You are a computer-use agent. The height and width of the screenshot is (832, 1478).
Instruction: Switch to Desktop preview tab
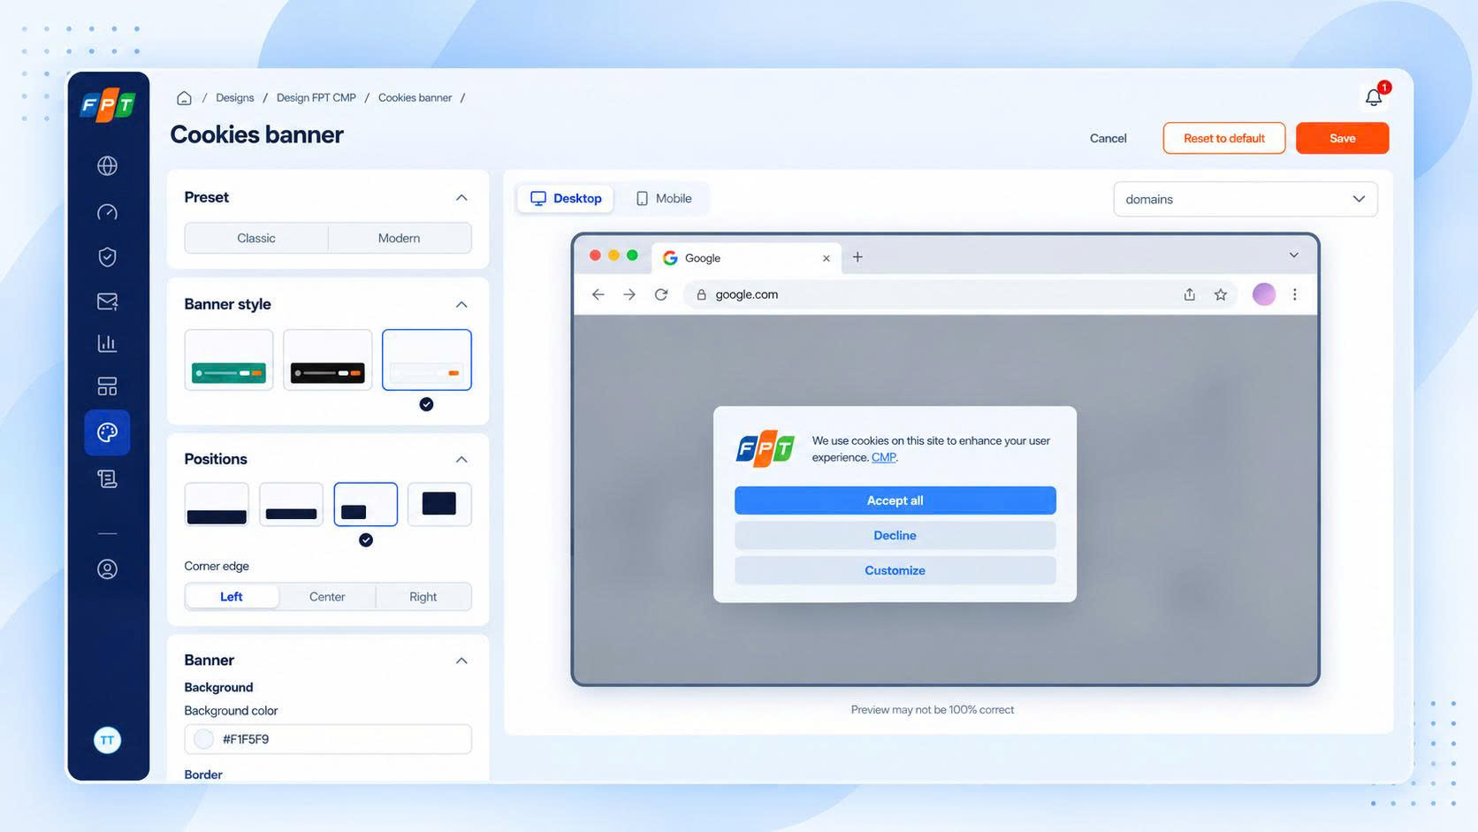[566, 198]
